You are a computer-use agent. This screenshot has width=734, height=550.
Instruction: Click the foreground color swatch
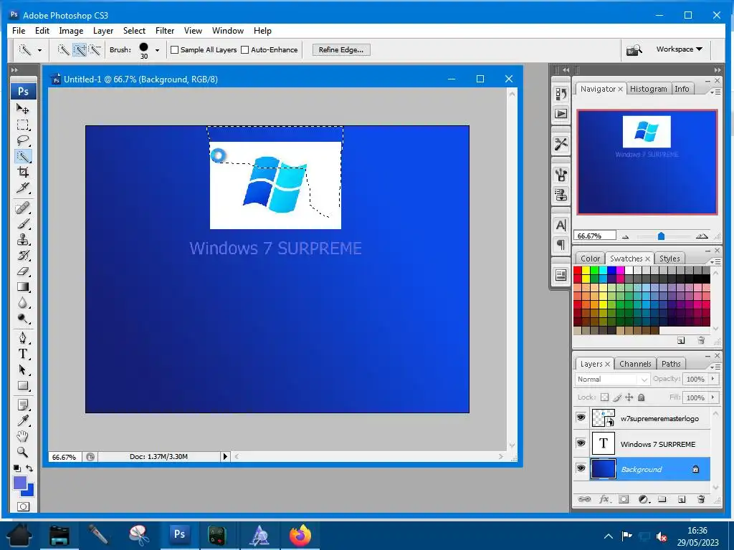click(19, 483)
